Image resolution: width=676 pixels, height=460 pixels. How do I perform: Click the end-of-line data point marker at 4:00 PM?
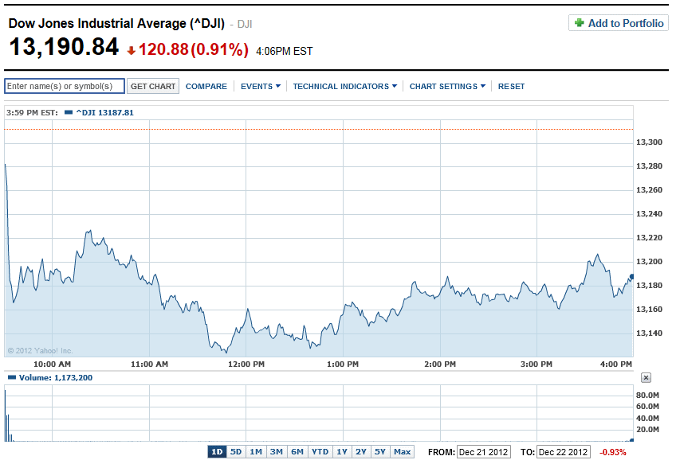[x=631, y=277]
